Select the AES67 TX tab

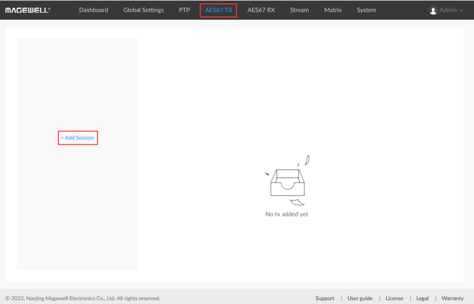point(219,10)
